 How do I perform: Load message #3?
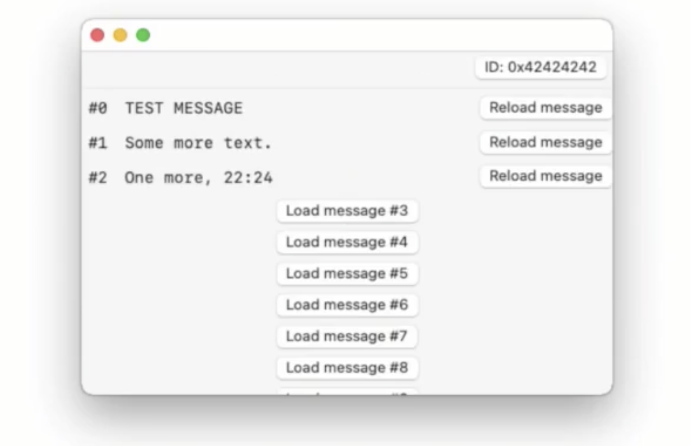(347, 211)
